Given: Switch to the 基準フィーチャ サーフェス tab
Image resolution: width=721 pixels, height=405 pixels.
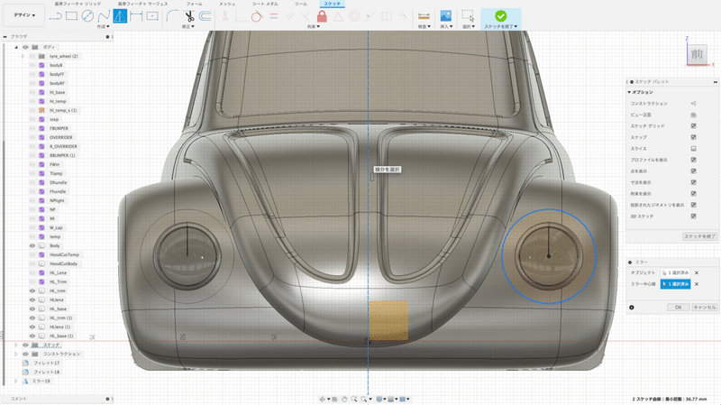Looking at the screenshot, I should (142, 4).
